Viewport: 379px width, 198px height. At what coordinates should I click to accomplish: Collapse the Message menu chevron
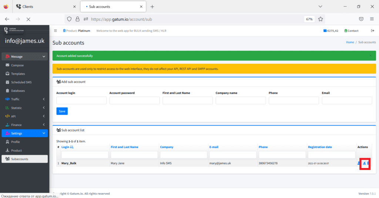(x=44, y=57)
